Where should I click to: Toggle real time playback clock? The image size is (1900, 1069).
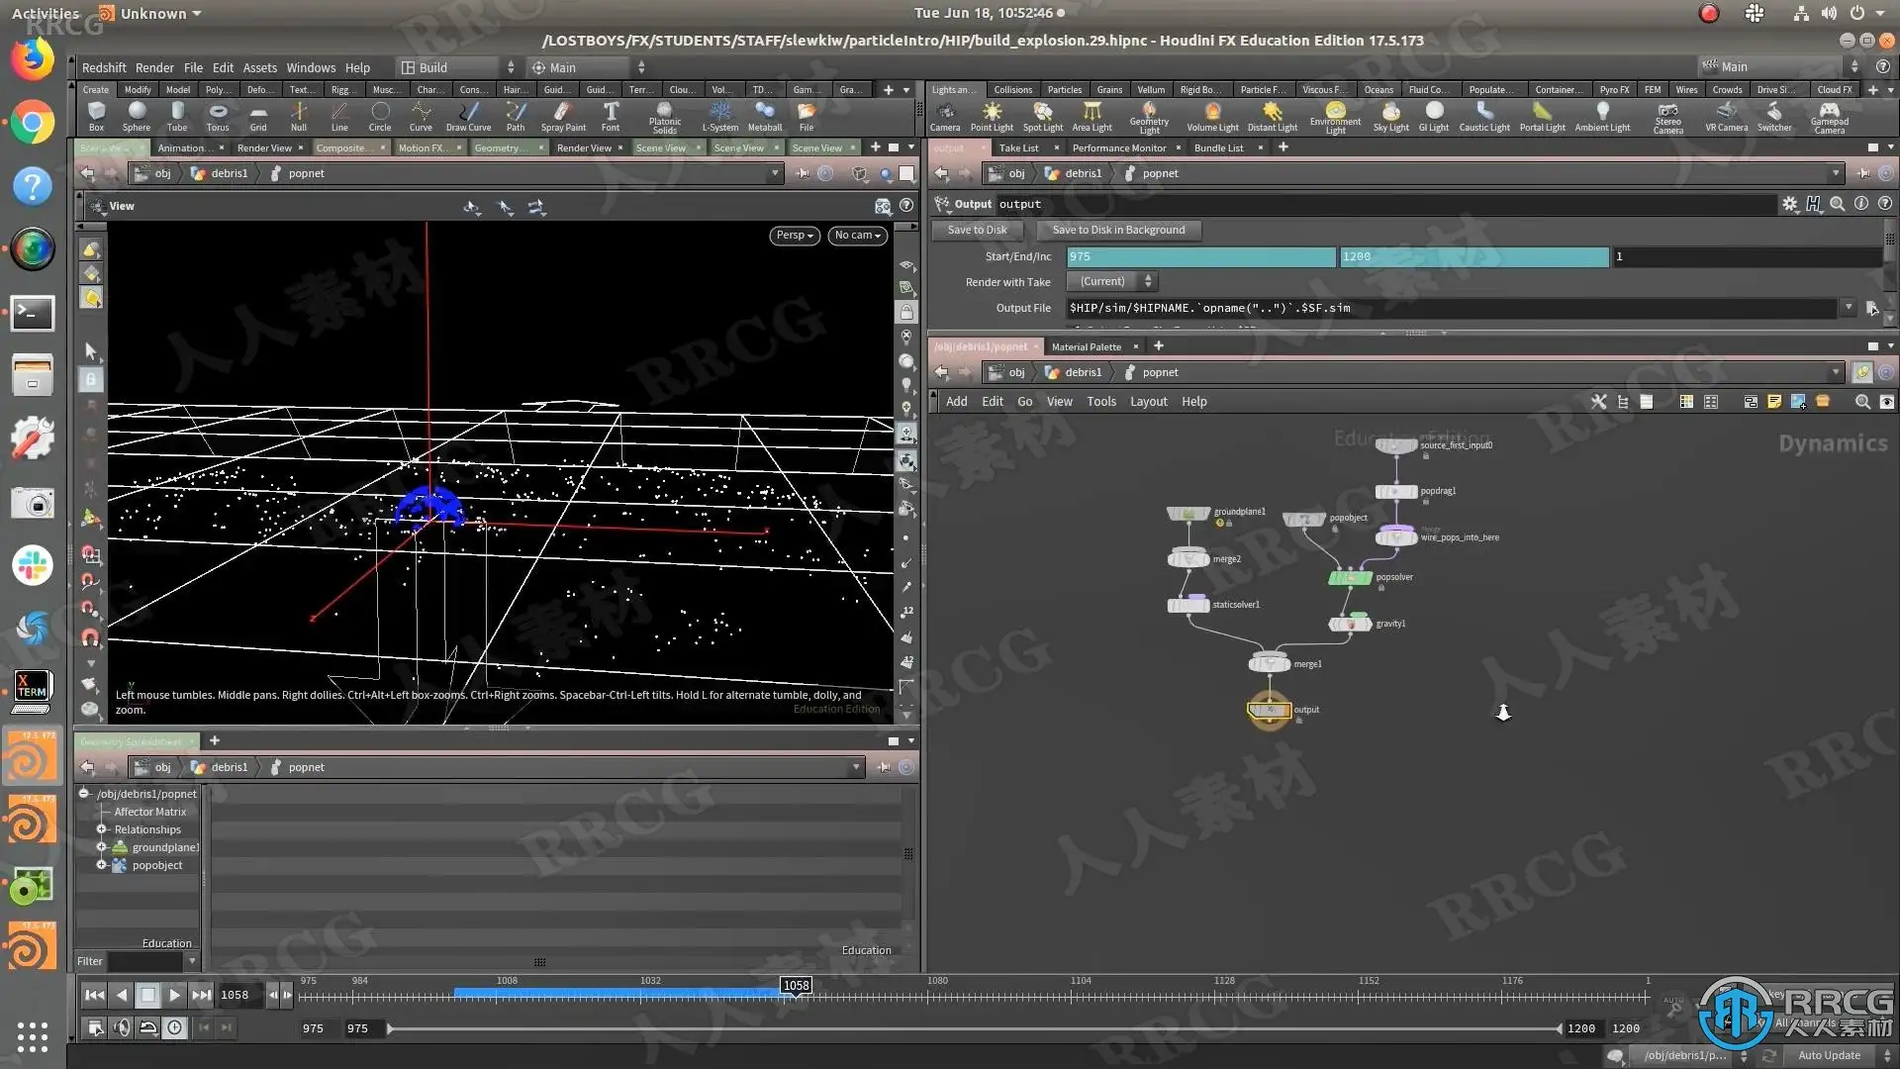click(175, 1027)
